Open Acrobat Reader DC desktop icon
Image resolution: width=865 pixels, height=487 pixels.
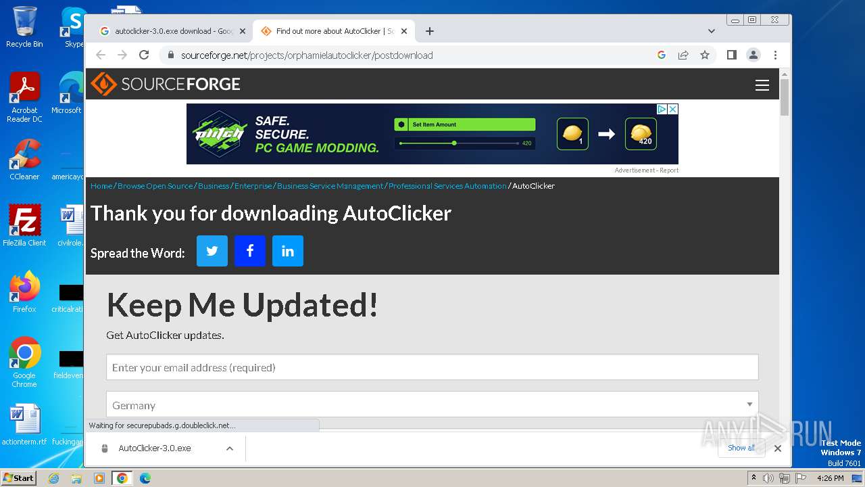coord(24,97)
